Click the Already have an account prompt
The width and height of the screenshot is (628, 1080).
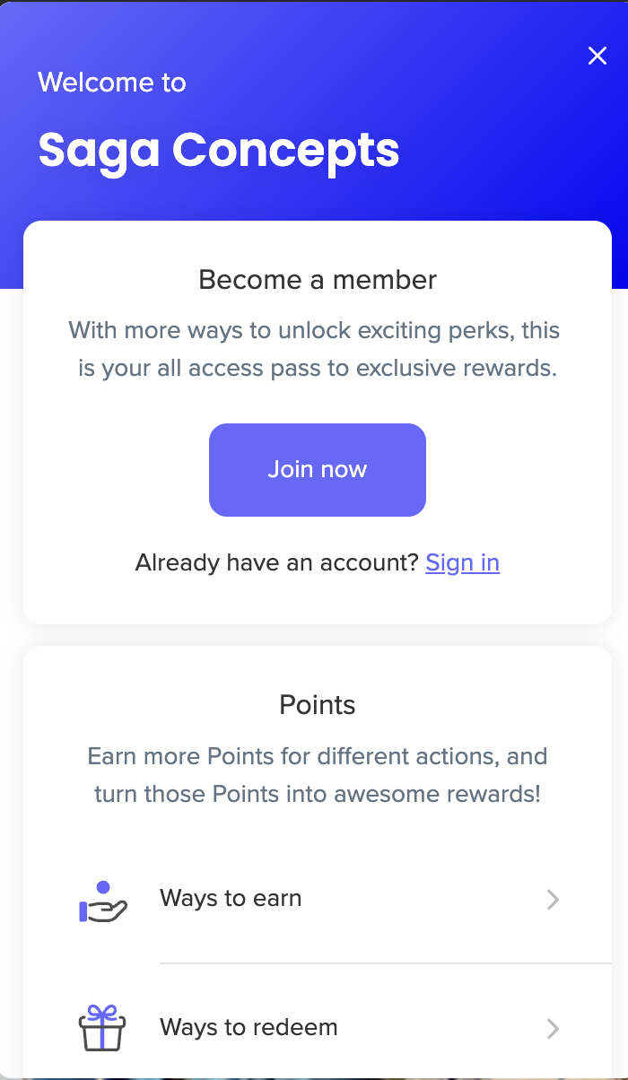click(x=276, y=562)
